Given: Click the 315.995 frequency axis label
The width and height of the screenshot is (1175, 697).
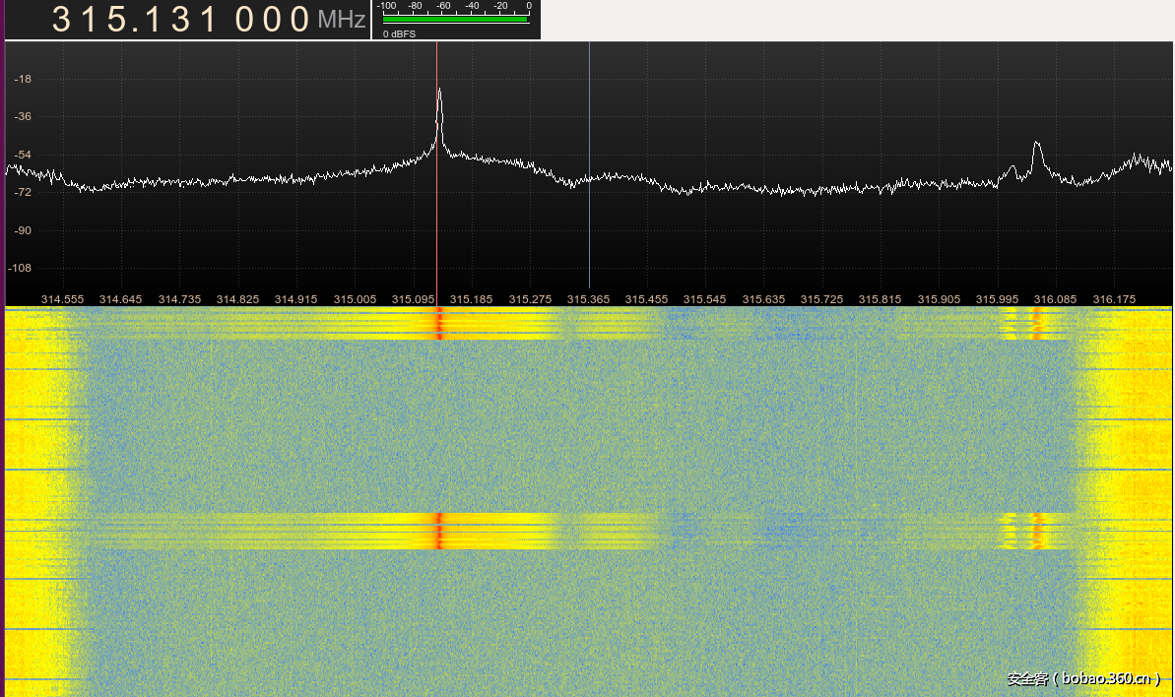Looking at the screenshot, I should point(998,298).
